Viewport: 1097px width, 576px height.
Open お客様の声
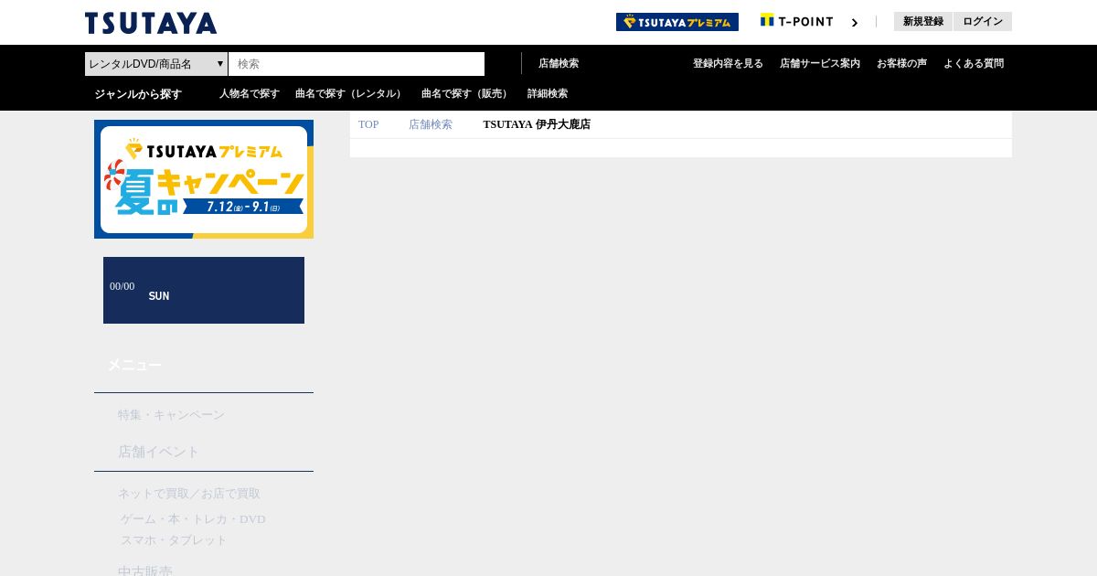(x=901, y=63)
